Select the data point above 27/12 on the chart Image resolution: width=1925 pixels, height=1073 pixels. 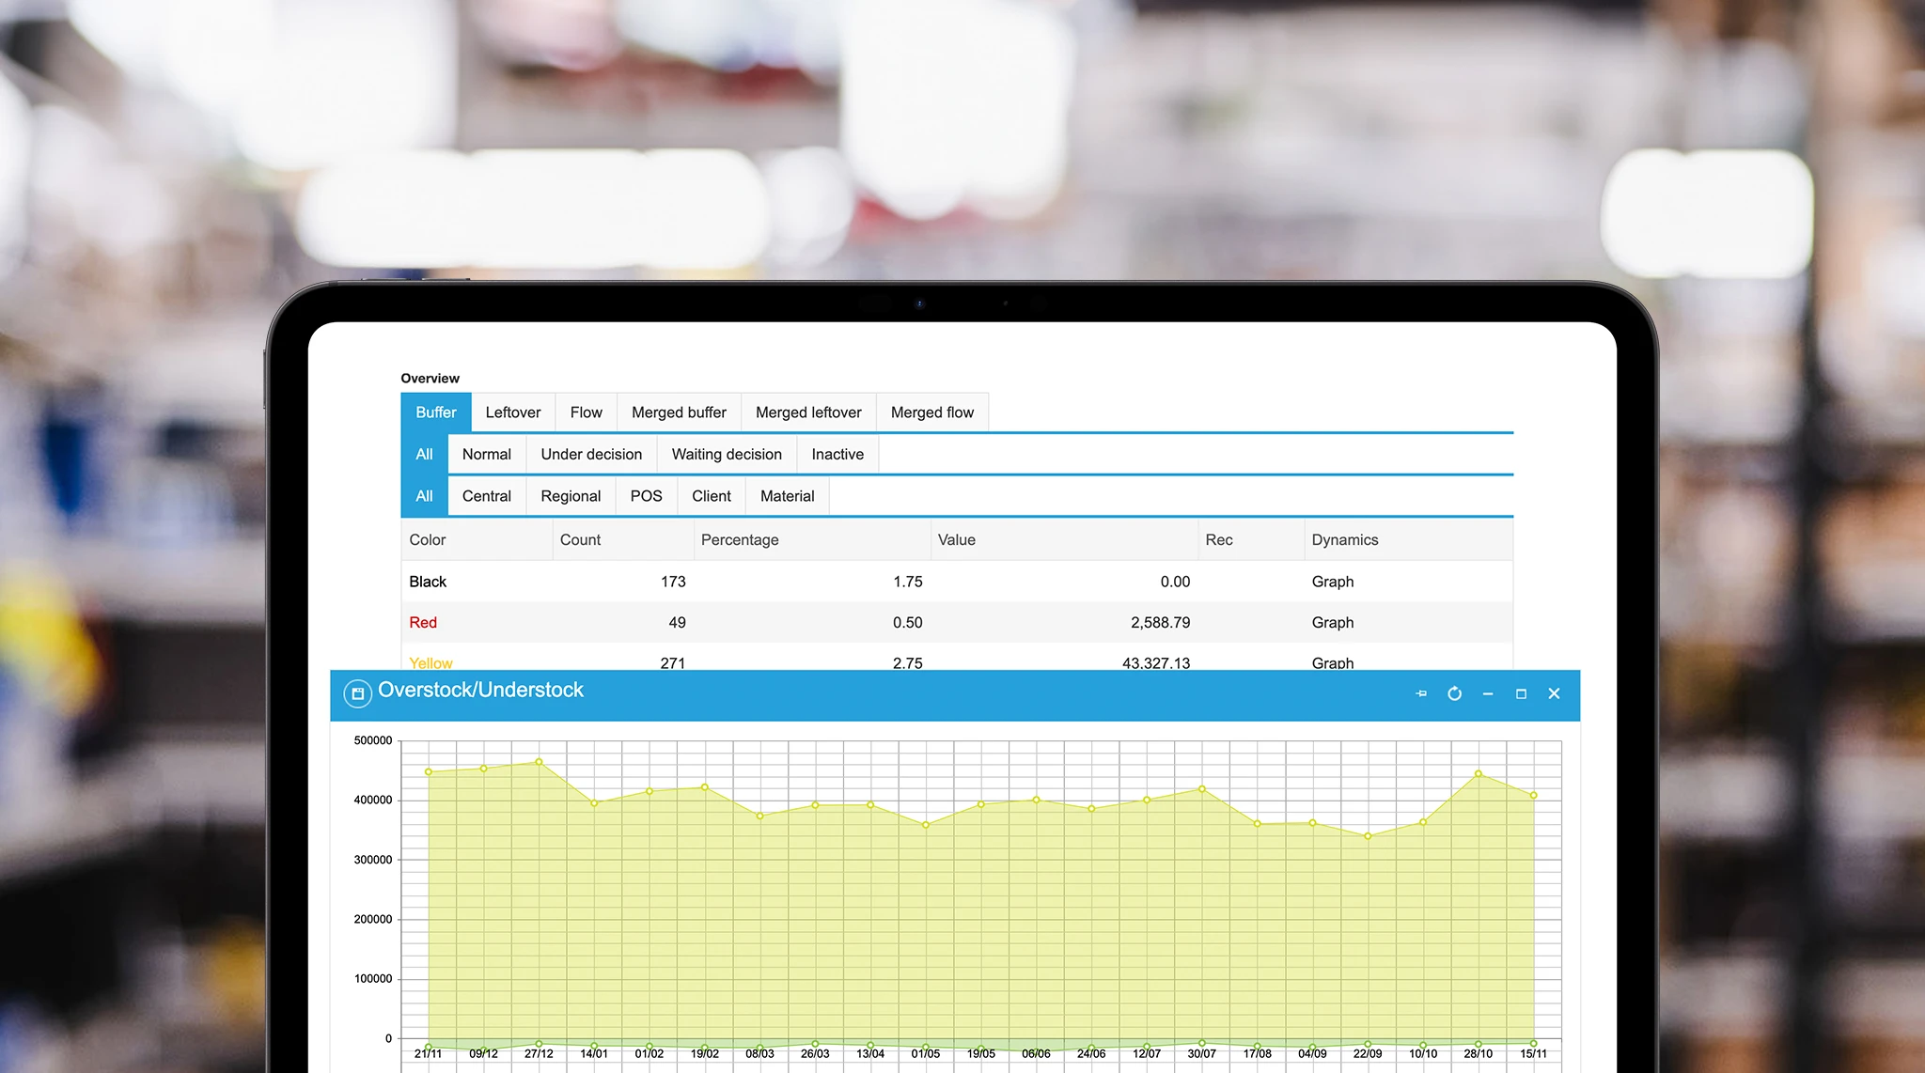(539, 762)
